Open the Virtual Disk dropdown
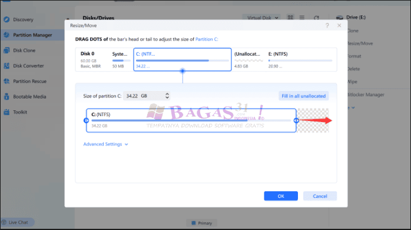 (262, 18)
